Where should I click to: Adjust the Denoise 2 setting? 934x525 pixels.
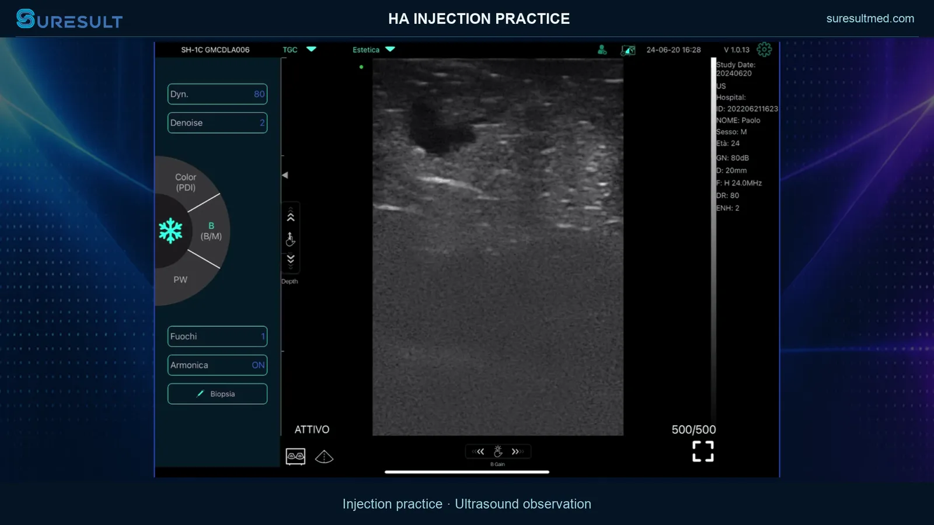point(217,123)
